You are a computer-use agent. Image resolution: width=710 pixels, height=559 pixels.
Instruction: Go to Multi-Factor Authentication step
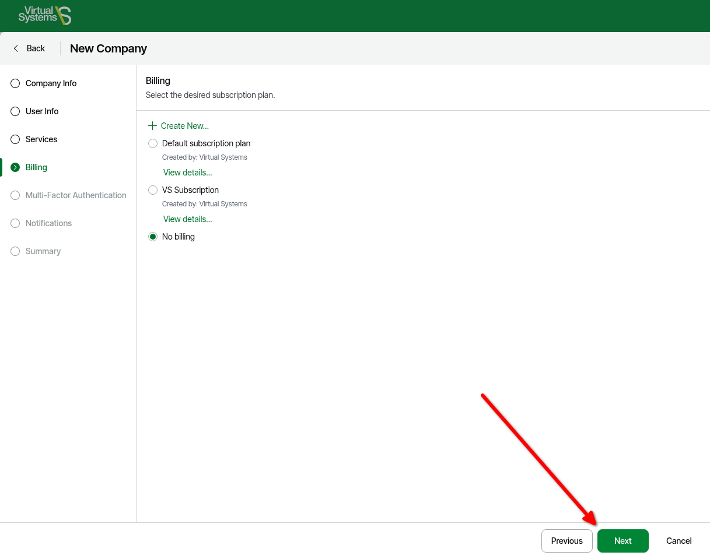point(76,195)
